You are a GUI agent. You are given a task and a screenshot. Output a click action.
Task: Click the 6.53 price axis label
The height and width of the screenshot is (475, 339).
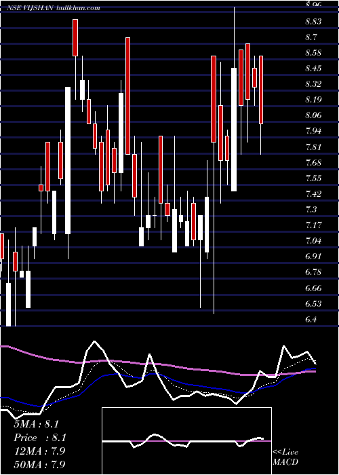click(x=313, y=303)
